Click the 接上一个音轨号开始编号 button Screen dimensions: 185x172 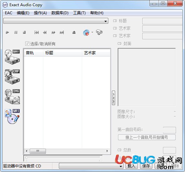click(x=147, y=137)
